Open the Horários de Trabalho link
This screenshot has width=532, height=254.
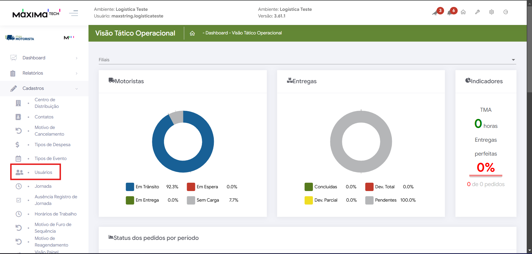tap(55, 214)
